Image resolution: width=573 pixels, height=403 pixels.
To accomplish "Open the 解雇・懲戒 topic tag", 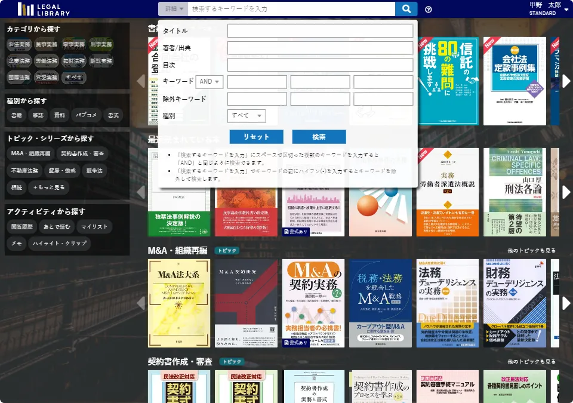I will 62,171.
